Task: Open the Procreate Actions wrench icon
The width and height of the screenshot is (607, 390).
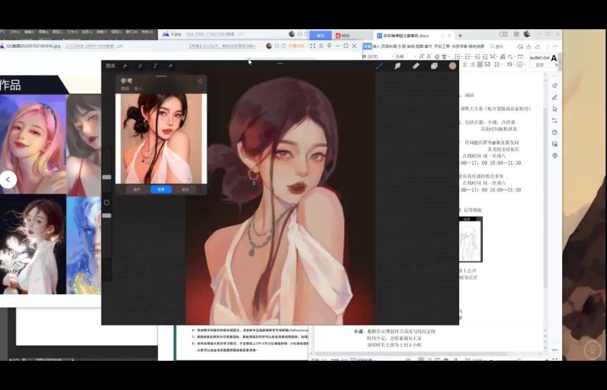Action: [x=125, y=66]
